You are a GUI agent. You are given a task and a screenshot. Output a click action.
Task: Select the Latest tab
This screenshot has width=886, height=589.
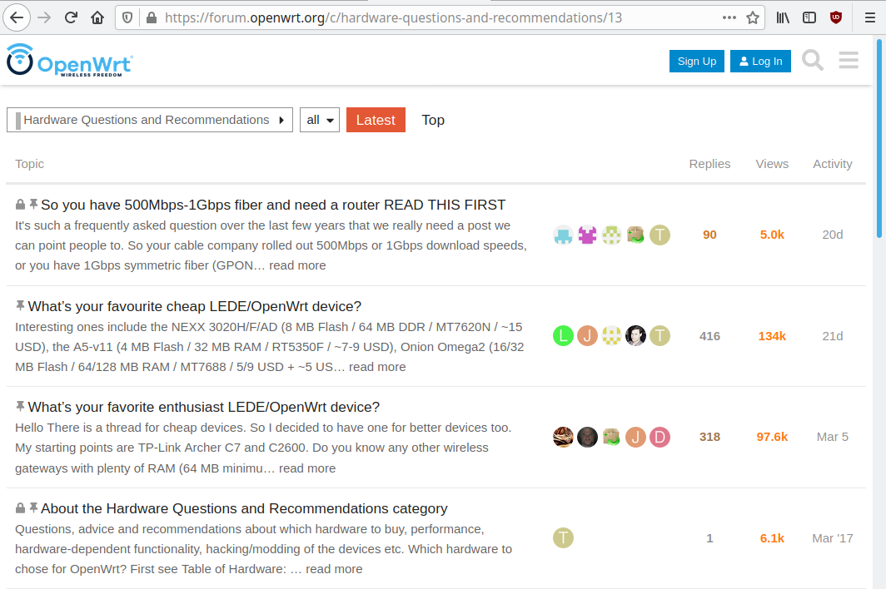[x=376, y=120]
